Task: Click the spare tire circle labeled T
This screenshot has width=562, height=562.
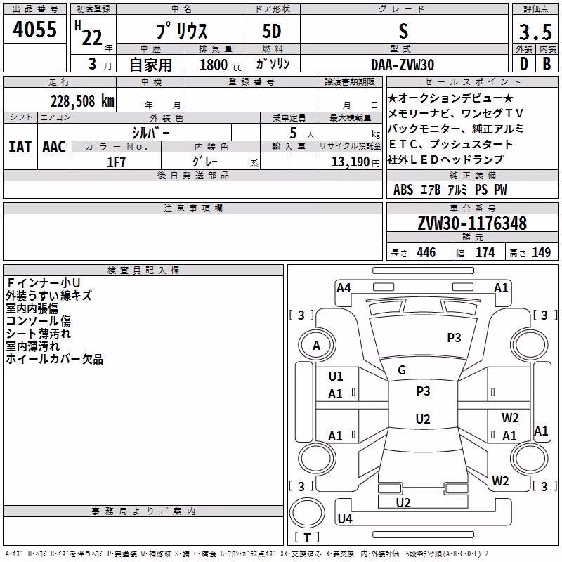Action: coord(307,513)
